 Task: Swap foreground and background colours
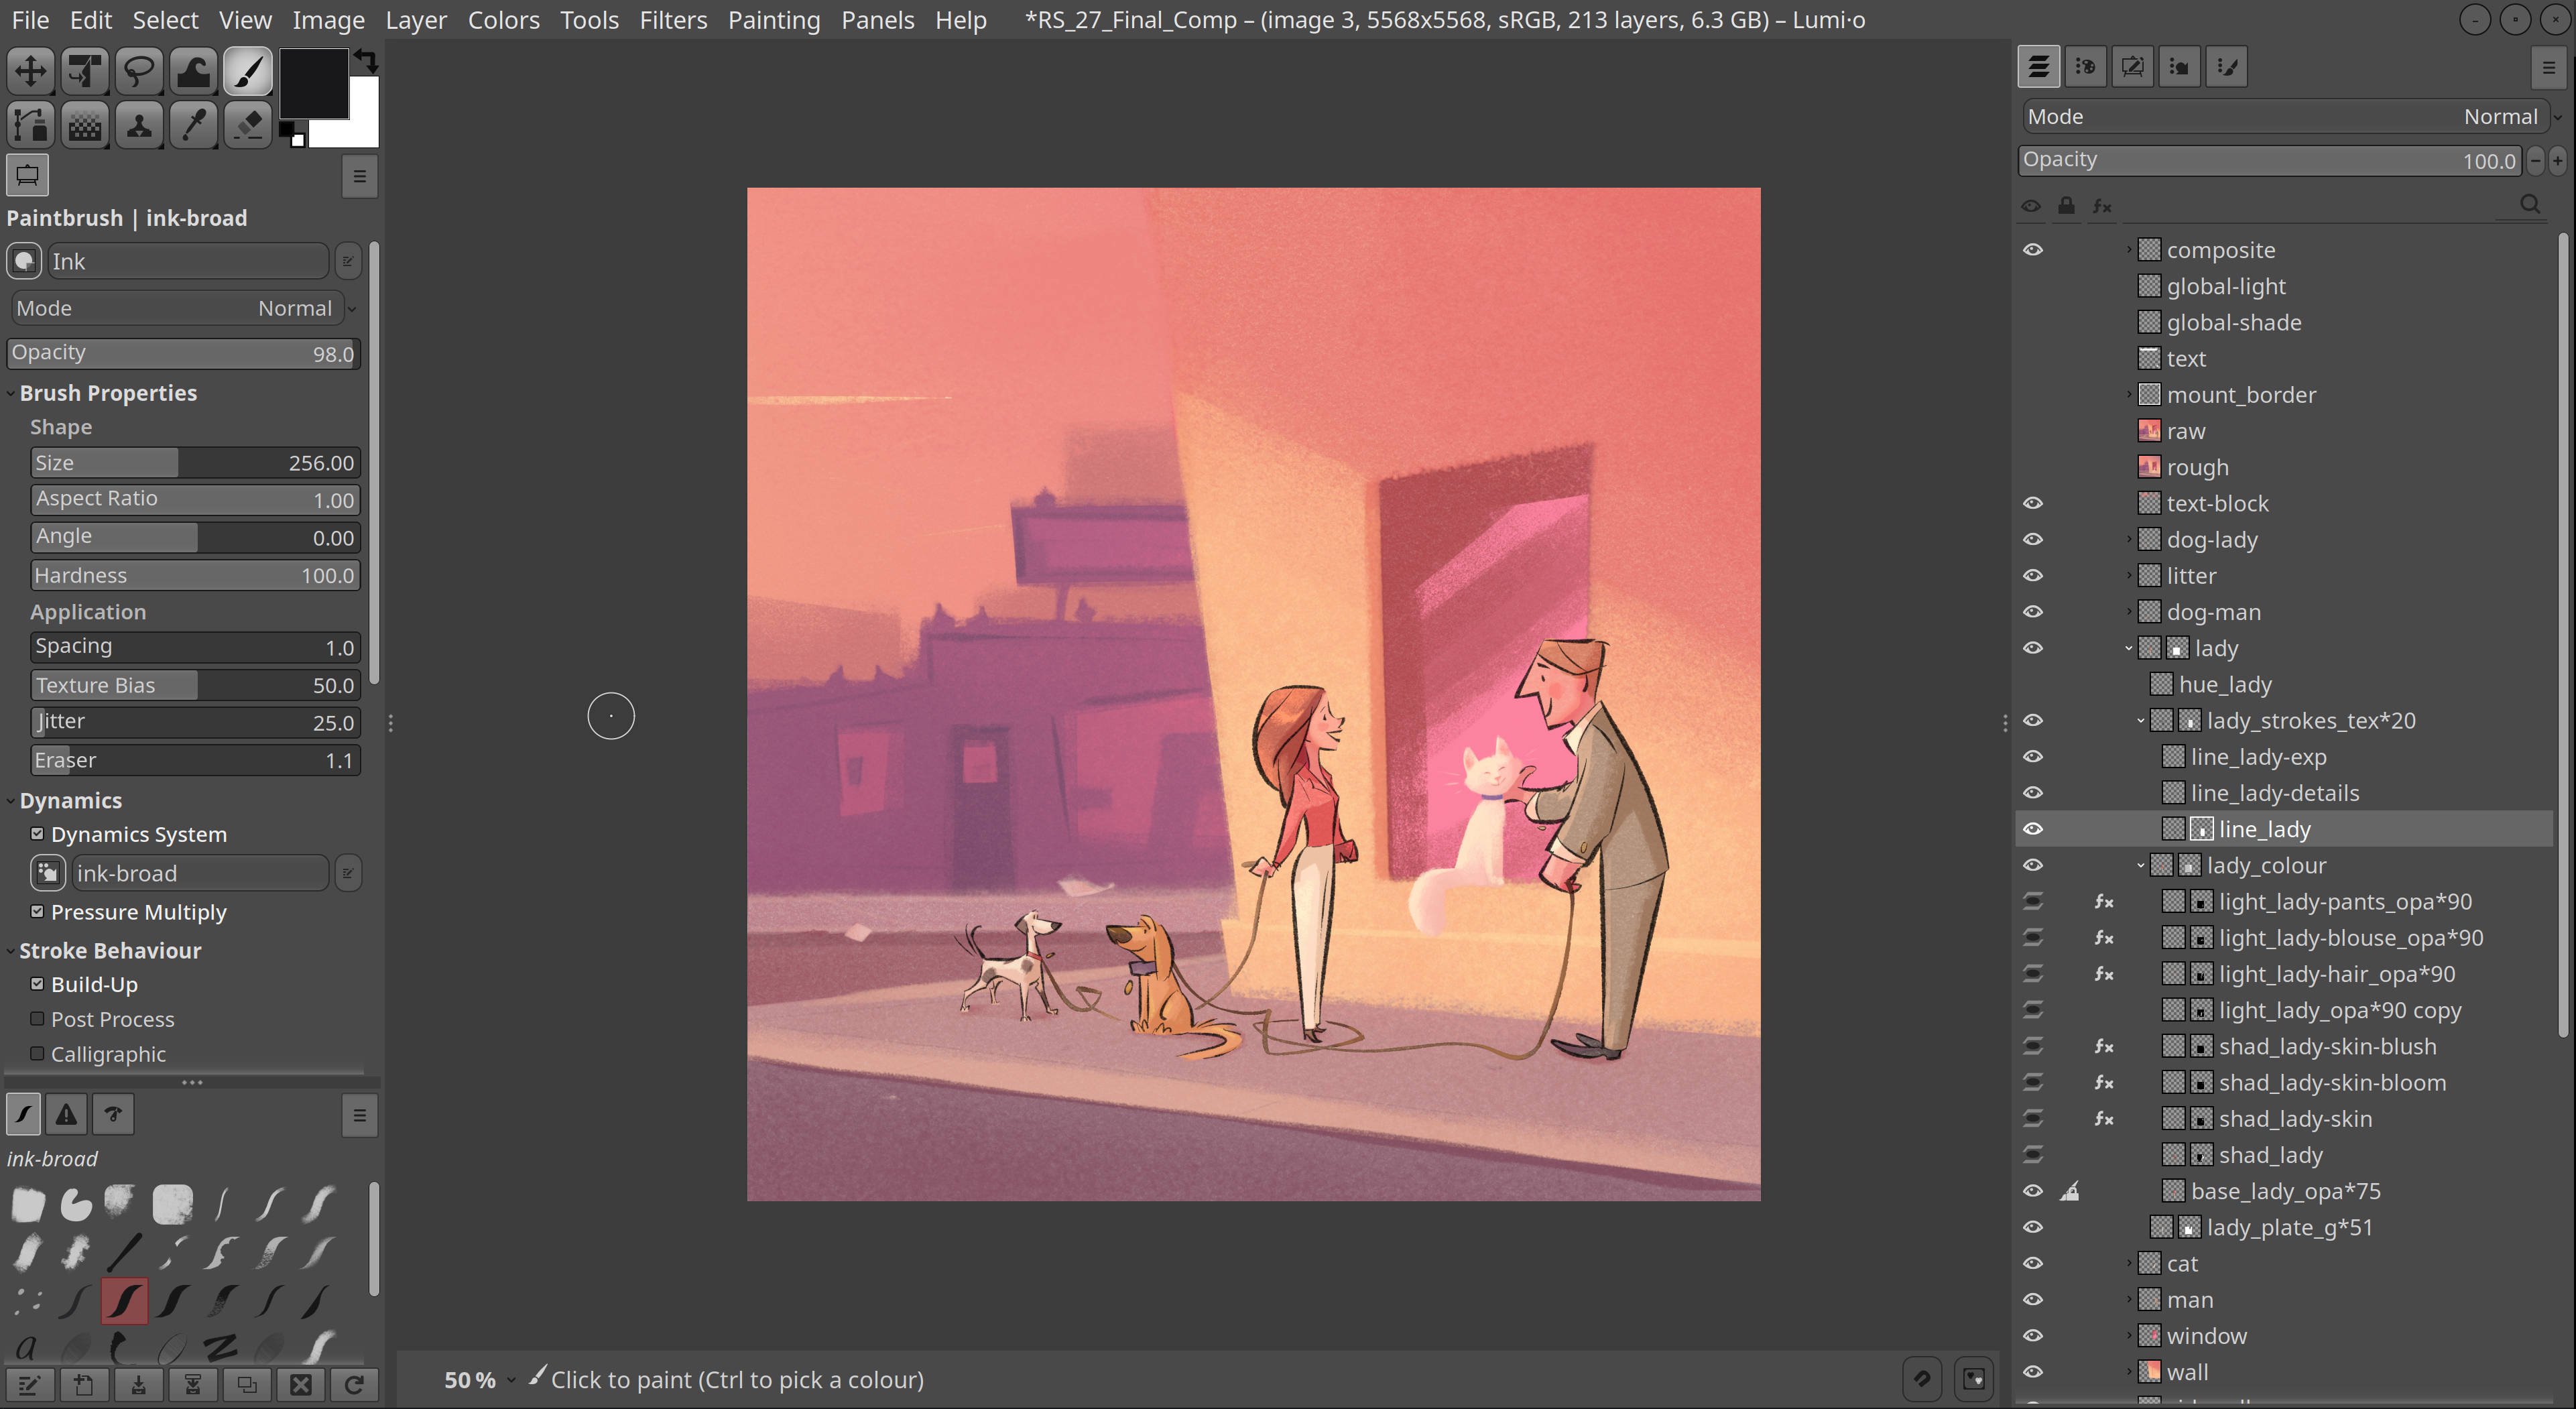[366, 61]
